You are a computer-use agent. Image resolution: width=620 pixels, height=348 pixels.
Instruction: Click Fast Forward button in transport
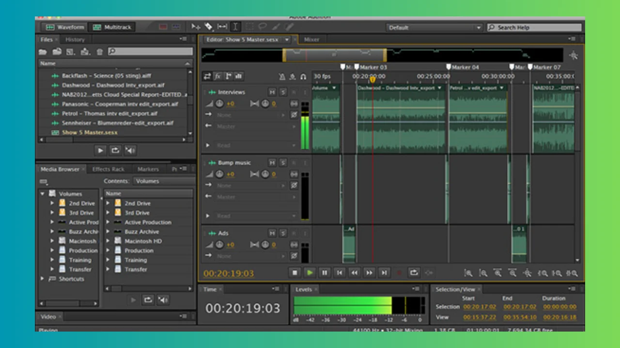369,273
